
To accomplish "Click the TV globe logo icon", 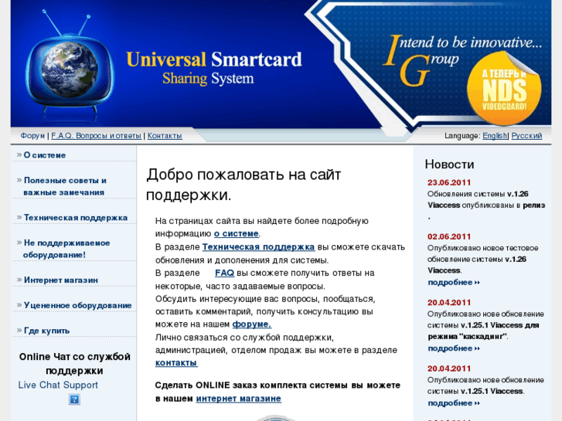I will click(69, 61).
